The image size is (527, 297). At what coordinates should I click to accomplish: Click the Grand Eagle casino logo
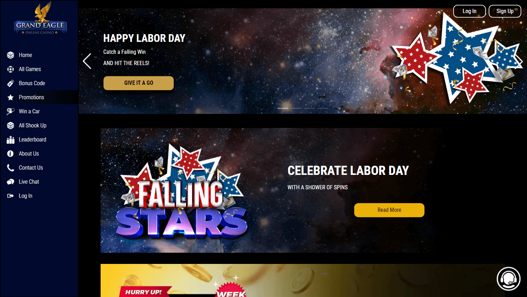point(40,18)
